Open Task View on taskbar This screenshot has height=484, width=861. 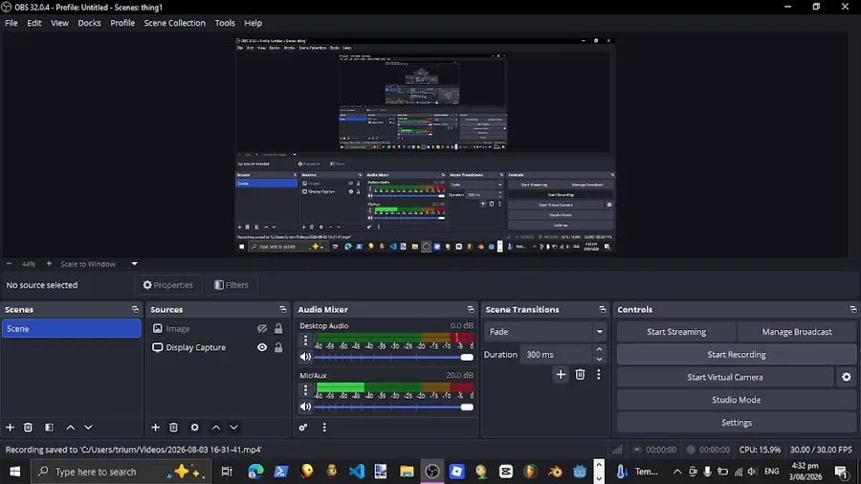coord(226,472)
